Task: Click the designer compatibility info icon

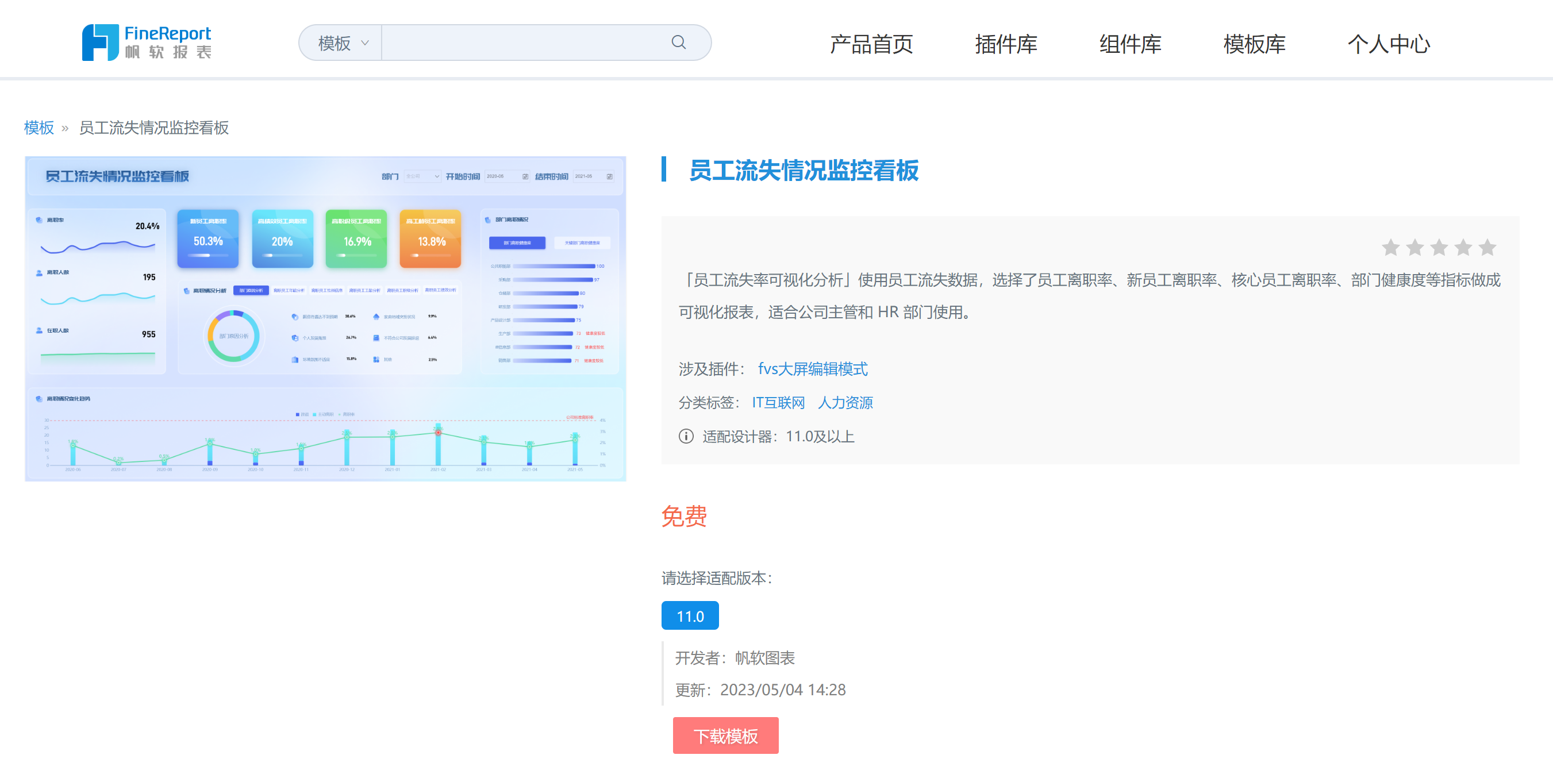Action: pyautogui.click(x=686, y=436)
